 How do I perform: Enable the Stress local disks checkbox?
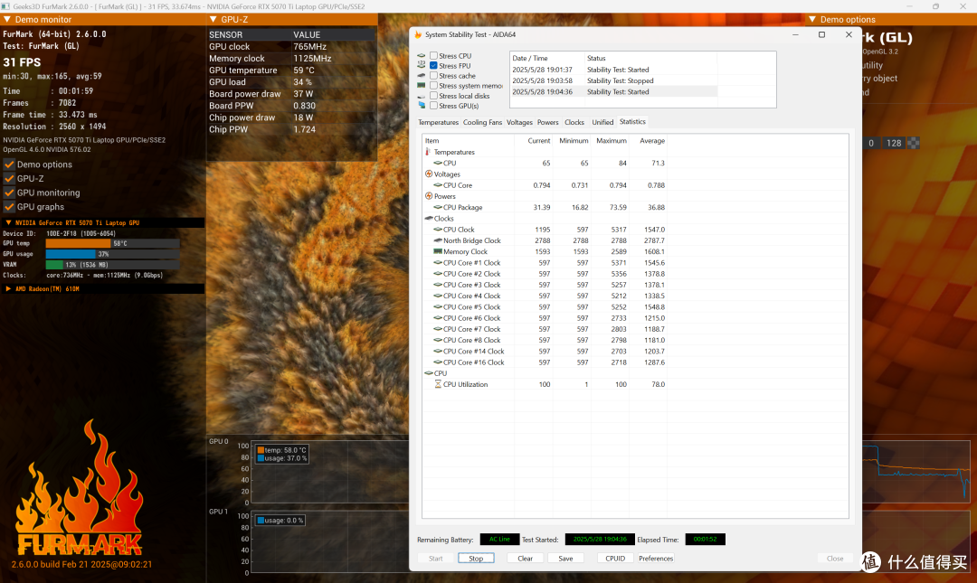[x=433, y=95]
